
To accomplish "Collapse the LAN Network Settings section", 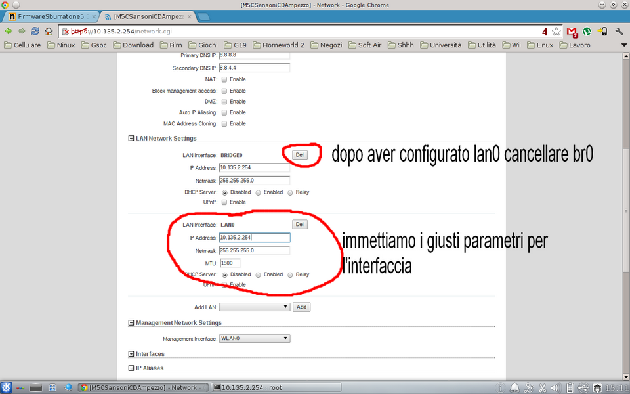I will tap(131, 139).
